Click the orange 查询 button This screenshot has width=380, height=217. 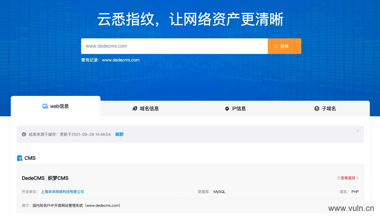[x=281, y=46]
